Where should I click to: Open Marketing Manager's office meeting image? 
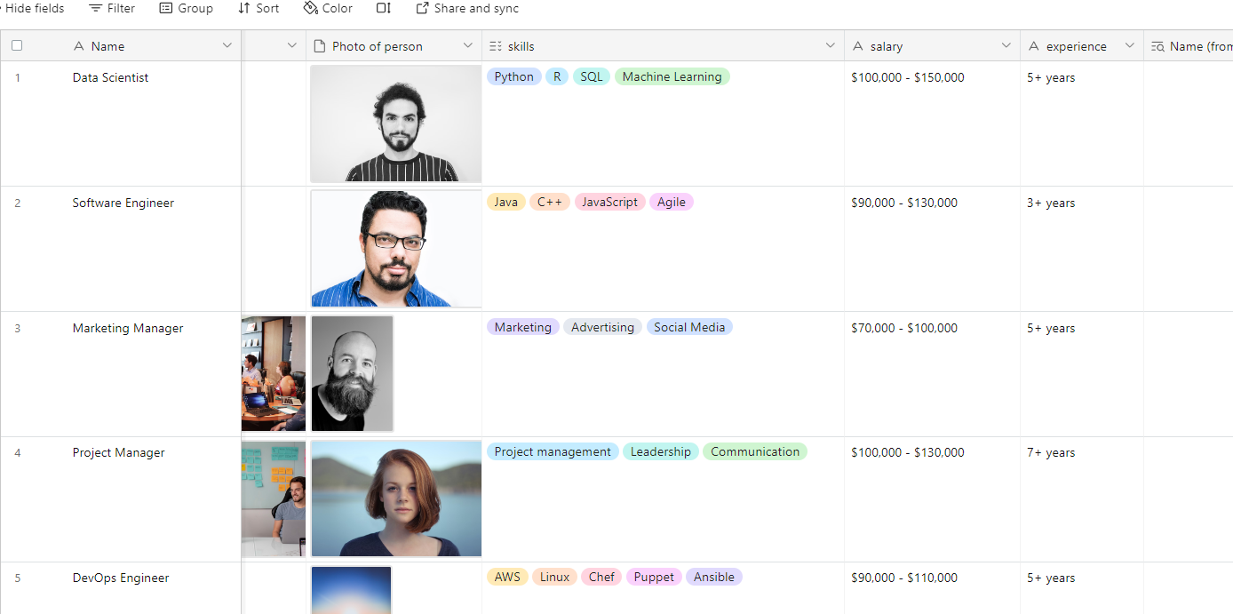274,374
